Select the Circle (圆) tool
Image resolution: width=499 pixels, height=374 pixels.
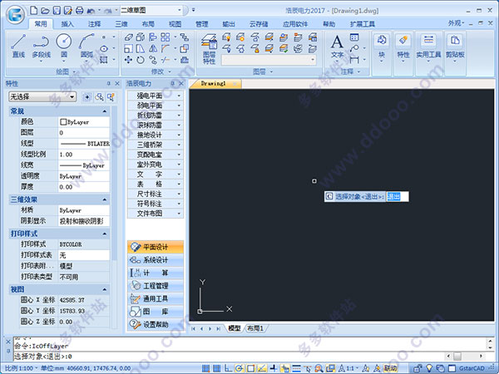coord(64,46)
